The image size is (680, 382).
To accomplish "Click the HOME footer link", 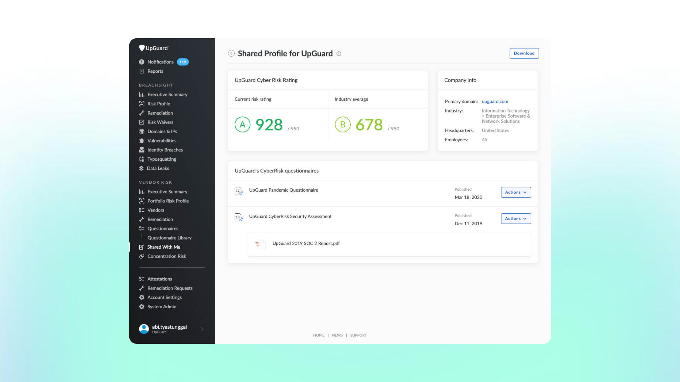I will point(318,335).
